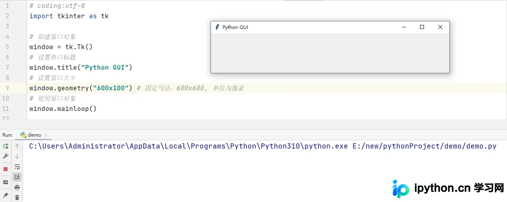Click the 使用窗口对象 comment
The image size is (507, 202).
point(52,98)
